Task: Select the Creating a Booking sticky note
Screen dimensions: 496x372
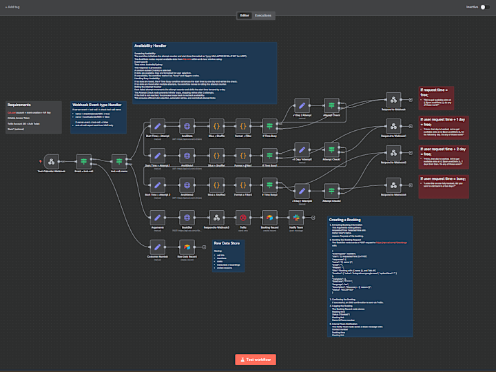Action: coord(370,276)
